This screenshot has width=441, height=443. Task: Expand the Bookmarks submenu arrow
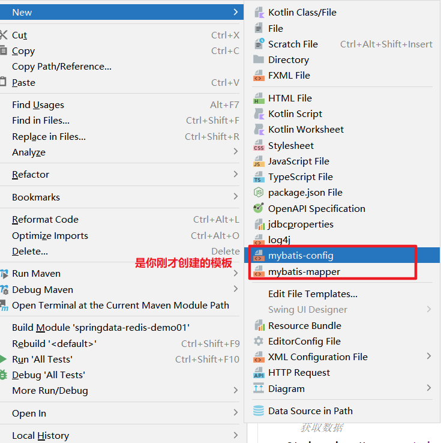click(236, 196)
